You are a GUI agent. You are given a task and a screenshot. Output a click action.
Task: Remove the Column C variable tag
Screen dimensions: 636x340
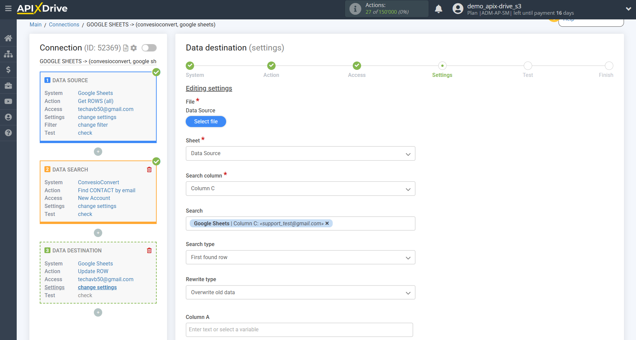pyautogui.click(x=327, y=223)
